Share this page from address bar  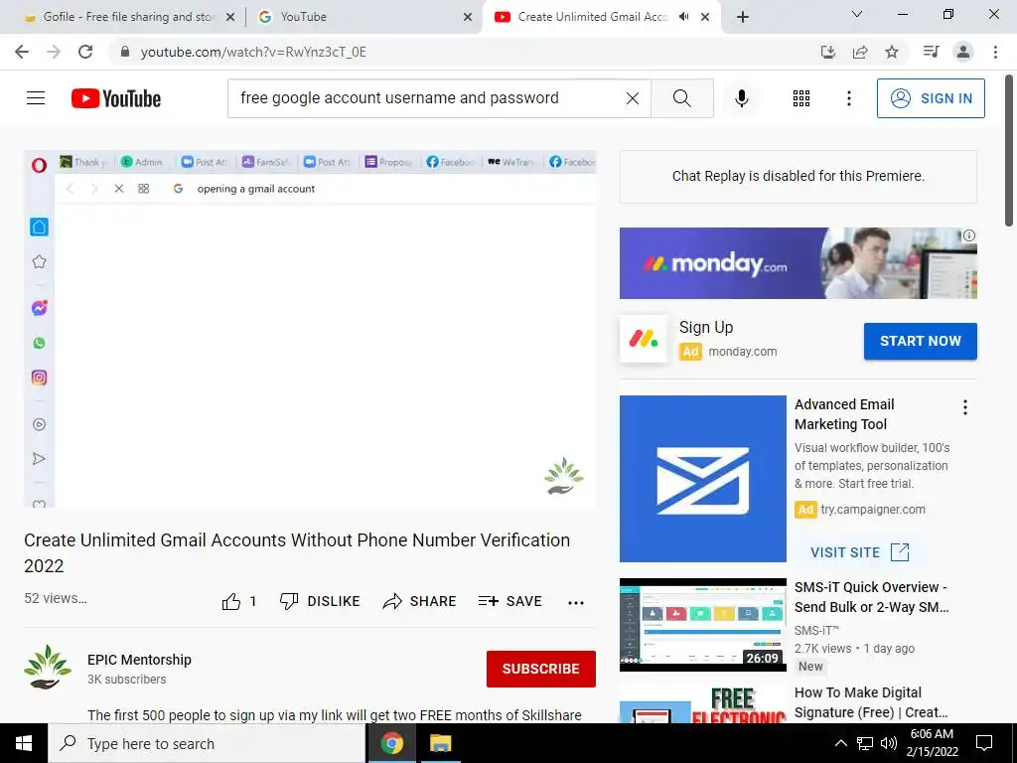[860, 52]
